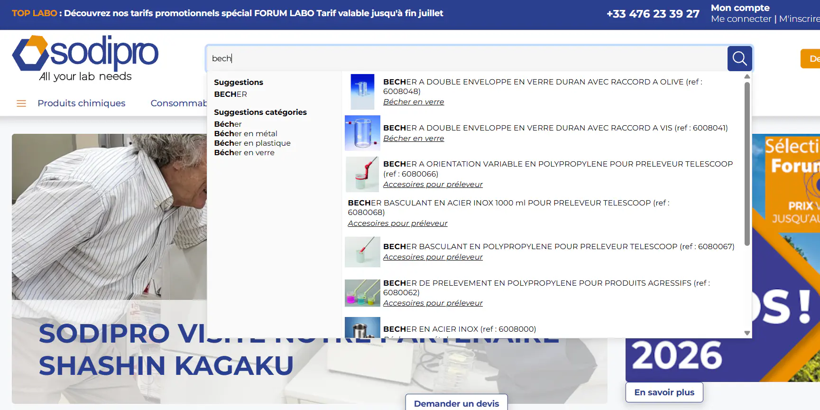Click 'Me connecter' link

coord(741,19)
